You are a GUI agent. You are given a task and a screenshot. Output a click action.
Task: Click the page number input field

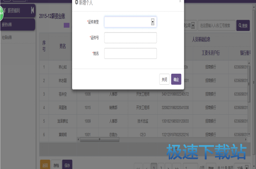tap(190, 166)
